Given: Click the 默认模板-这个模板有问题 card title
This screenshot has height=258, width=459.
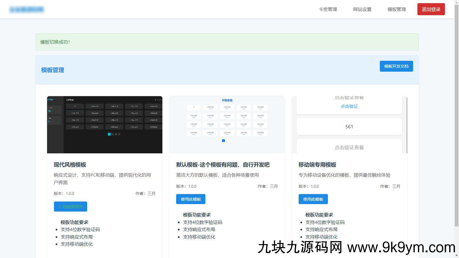Looking at the screenshot, I should click(x=223, y=165).
